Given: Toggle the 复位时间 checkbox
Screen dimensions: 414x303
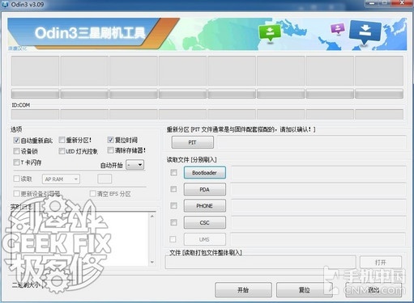Looking at the screenshot, I should [110, 140].
